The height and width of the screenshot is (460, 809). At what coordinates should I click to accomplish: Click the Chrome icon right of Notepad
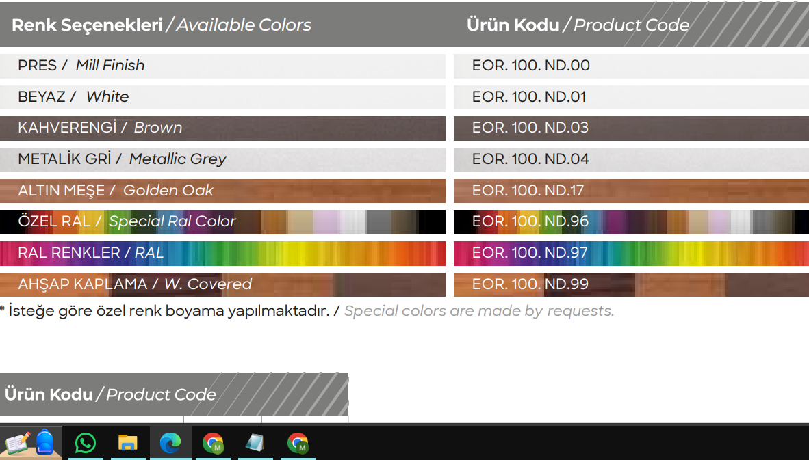[x=298, y=443]
